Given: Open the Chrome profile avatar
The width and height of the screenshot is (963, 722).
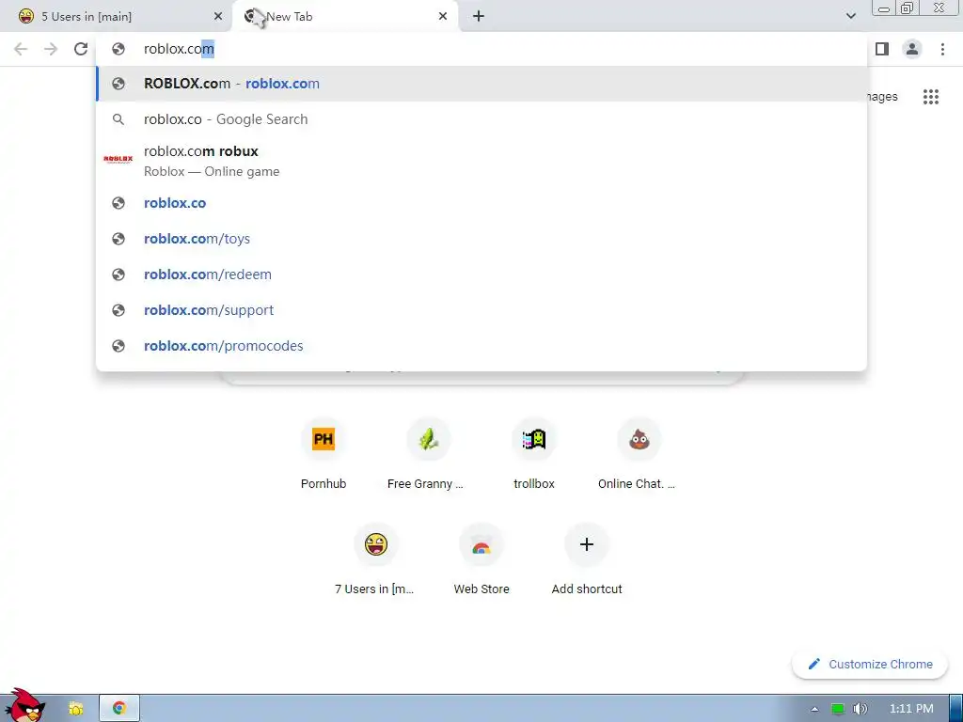Looking at the screenshot, I should point(912,49).
